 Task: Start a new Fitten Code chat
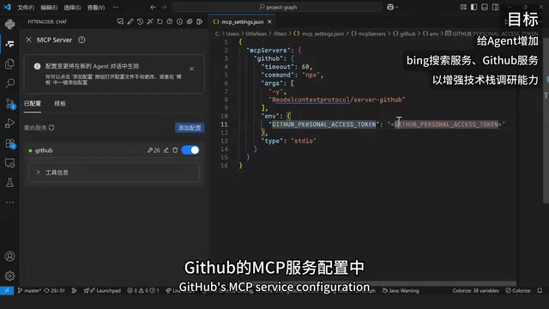click(x=120, y=21)
